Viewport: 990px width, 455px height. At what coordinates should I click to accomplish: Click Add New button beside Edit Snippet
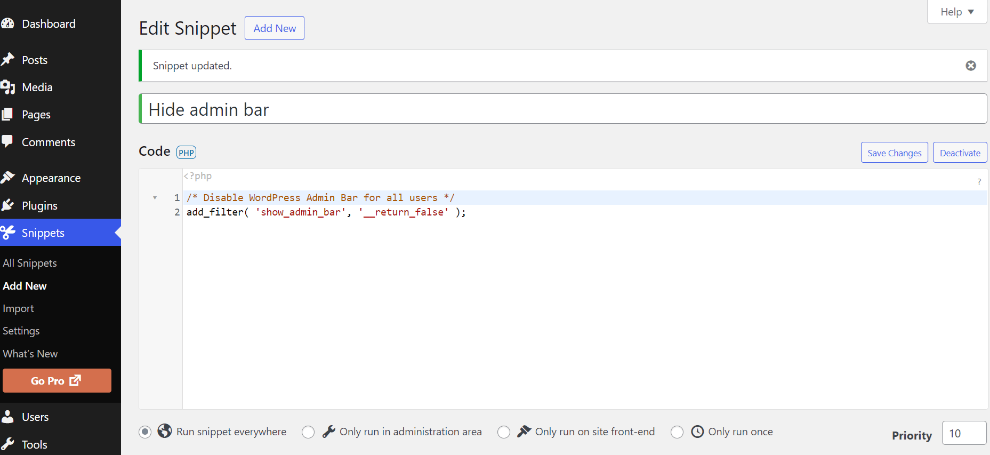(275, 28)
